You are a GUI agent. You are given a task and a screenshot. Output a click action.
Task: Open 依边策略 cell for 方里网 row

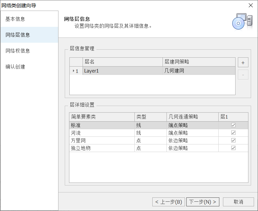(x=192, y=140)
